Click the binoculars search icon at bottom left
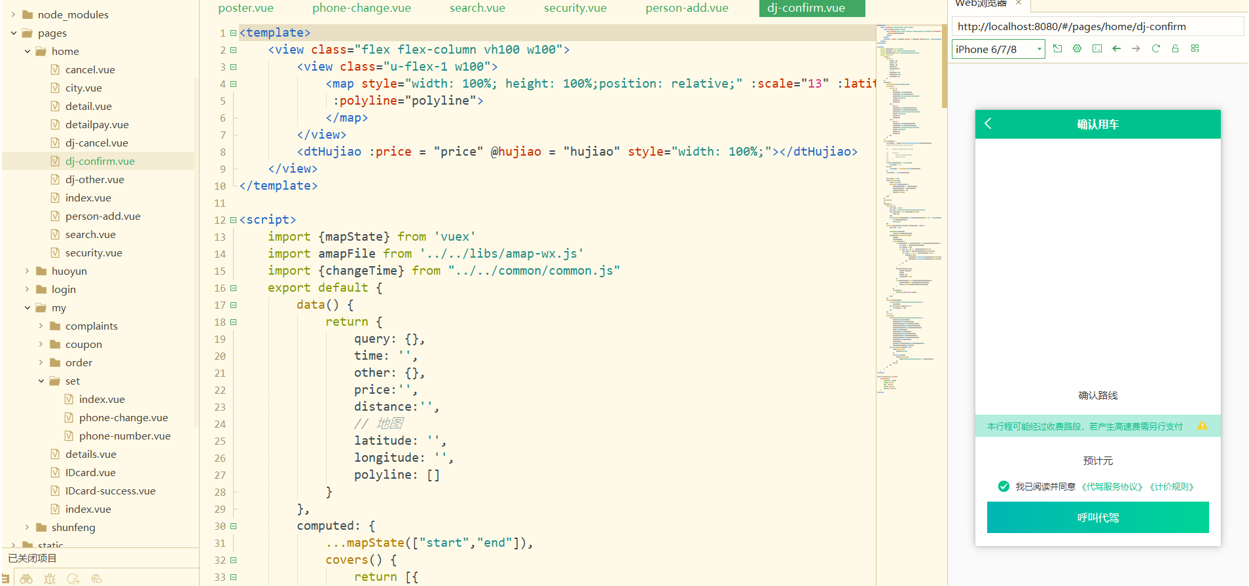This screenshot has height=586, width=1249. point(26,579)
